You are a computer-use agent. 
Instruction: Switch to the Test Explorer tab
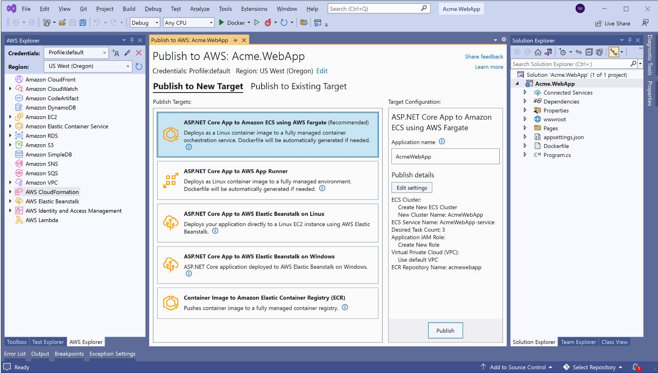[x=48, y=342]
